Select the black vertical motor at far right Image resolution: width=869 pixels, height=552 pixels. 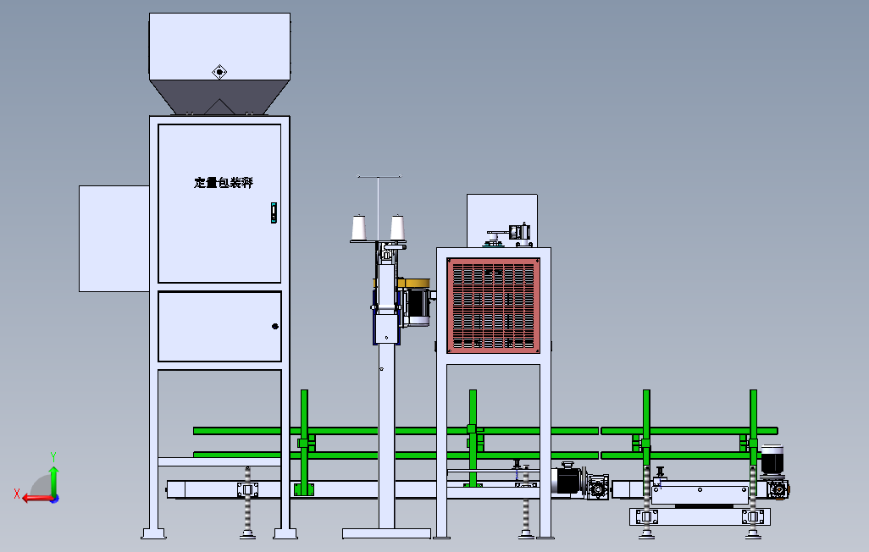point(772,460)
